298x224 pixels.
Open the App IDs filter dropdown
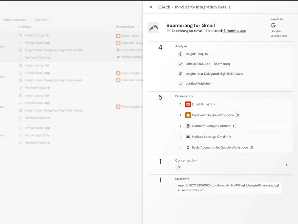coord(42,20)
